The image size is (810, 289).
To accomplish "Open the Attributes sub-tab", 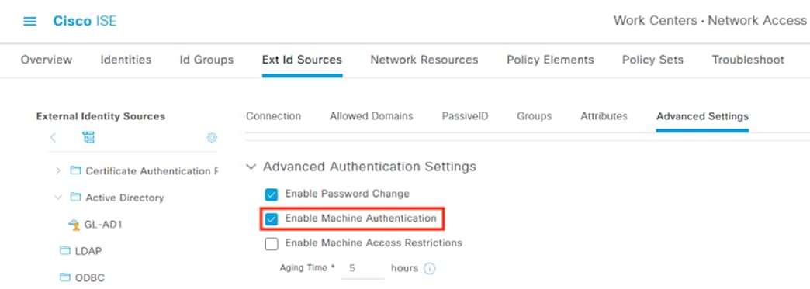I will coord(604,116).
